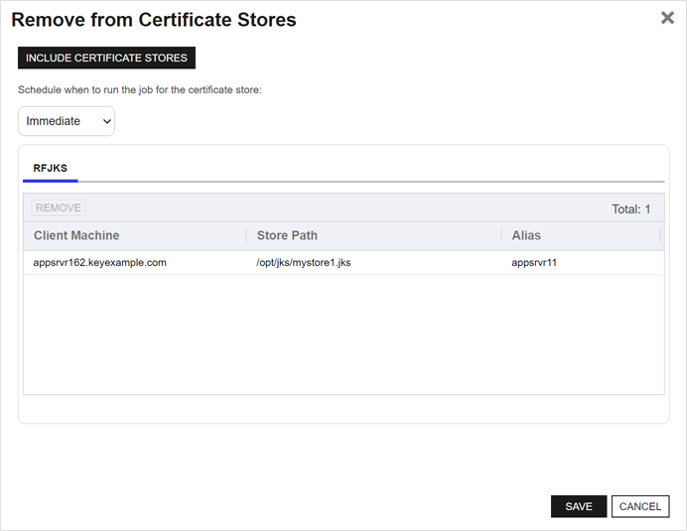
Task: Click the Include Certificate Stores button
Action: pos(106,58)
